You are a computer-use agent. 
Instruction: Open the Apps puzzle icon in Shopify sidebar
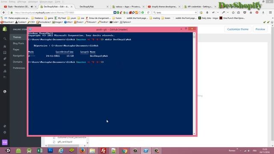5,126
